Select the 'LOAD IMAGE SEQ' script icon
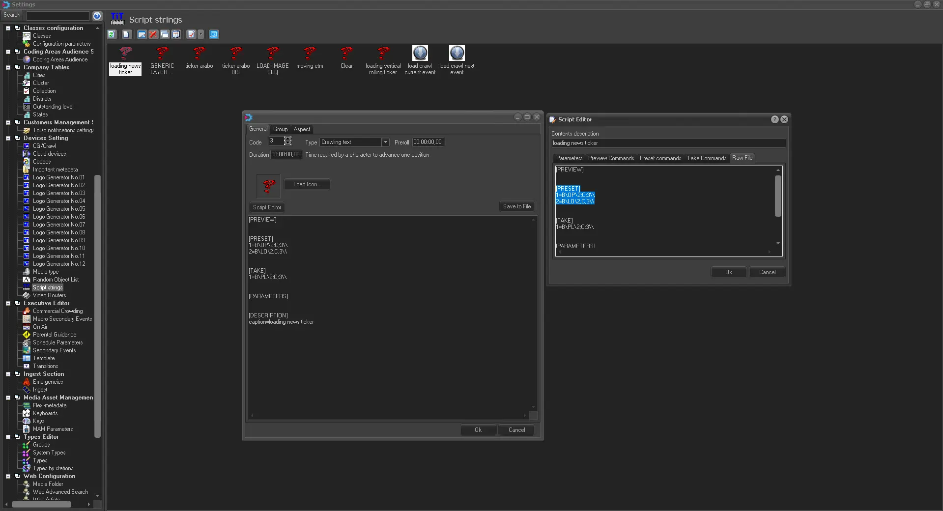Image resolution: width=943 pixels, height=511 pixels. pos(272,54)
